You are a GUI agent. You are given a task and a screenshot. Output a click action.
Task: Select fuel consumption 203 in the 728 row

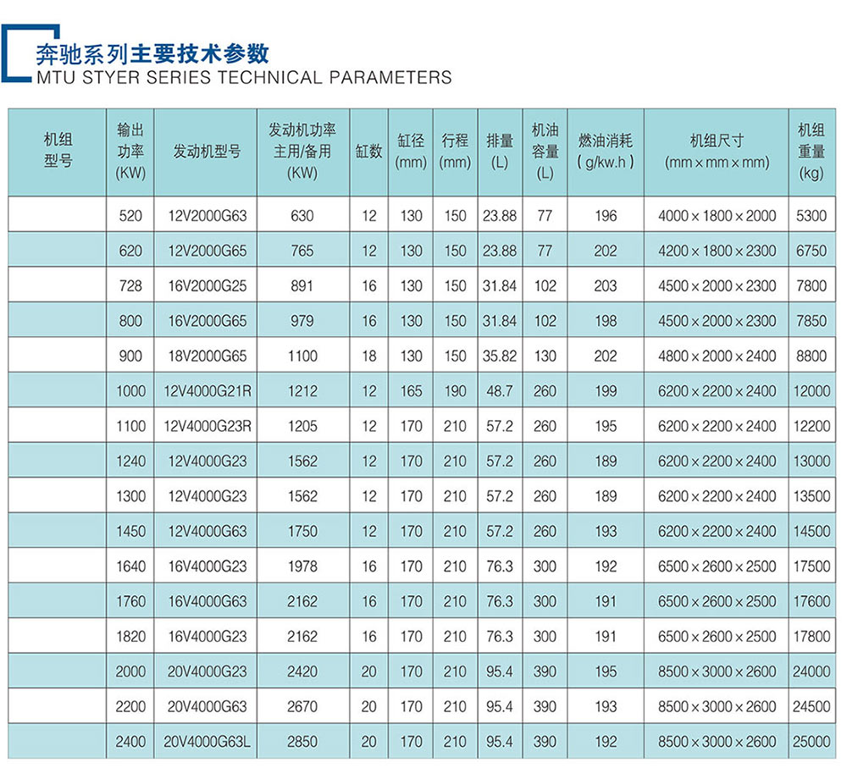pyautogui.click(x=606, y=285)
